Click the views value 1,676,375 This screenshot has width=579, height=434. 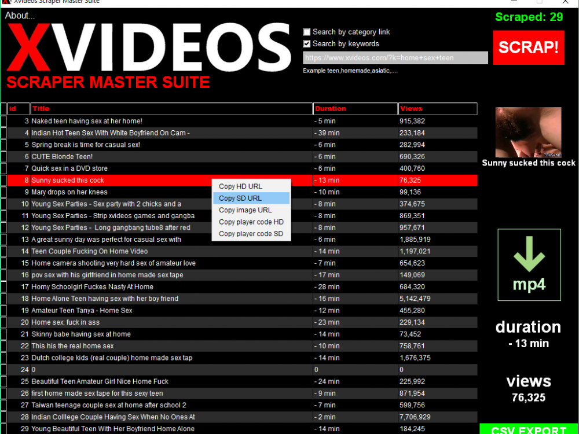pos(415,358)
